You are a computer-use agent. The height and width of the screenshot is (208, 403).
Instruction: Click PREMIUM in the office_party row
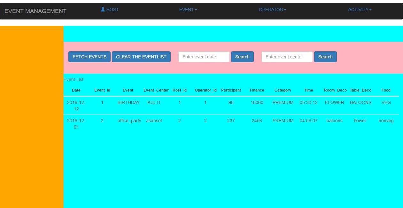pyautogui.click(x=283, y=121)
